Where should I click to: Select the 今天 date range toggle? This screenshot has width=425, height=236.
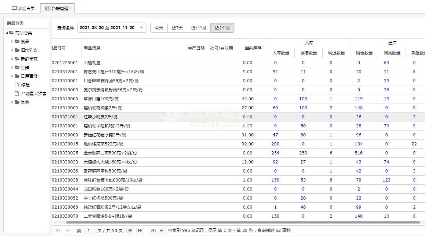(159, 28)
